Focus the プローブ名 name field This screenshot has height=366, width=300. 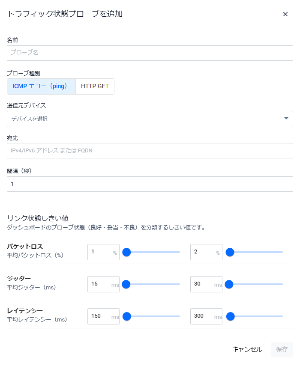point(150,53)
